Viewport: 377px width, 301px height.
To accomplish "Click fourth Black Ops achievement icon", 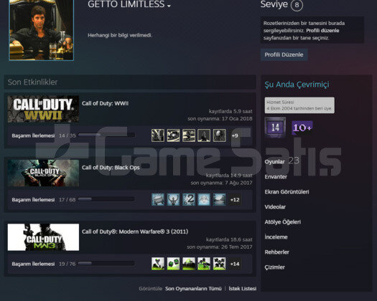I will [x=204, y=199].
